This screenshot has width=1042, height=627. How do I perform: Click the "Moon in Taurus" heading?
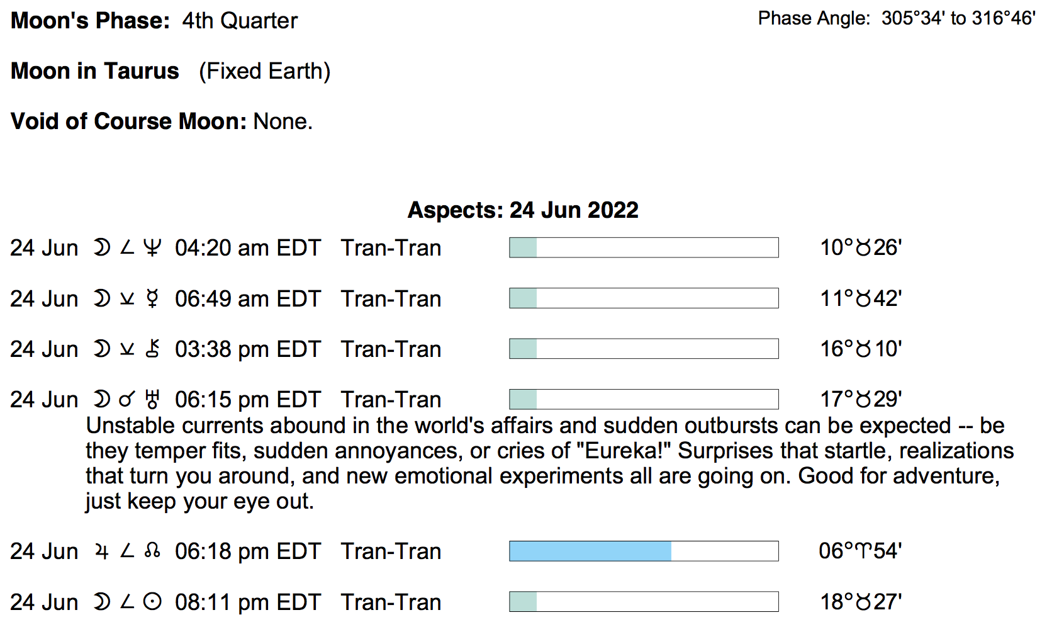[95, 71]
